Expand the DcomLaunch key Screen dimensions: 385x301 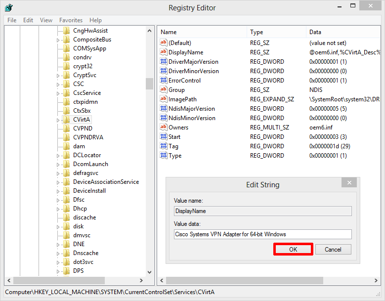(58, 165)
